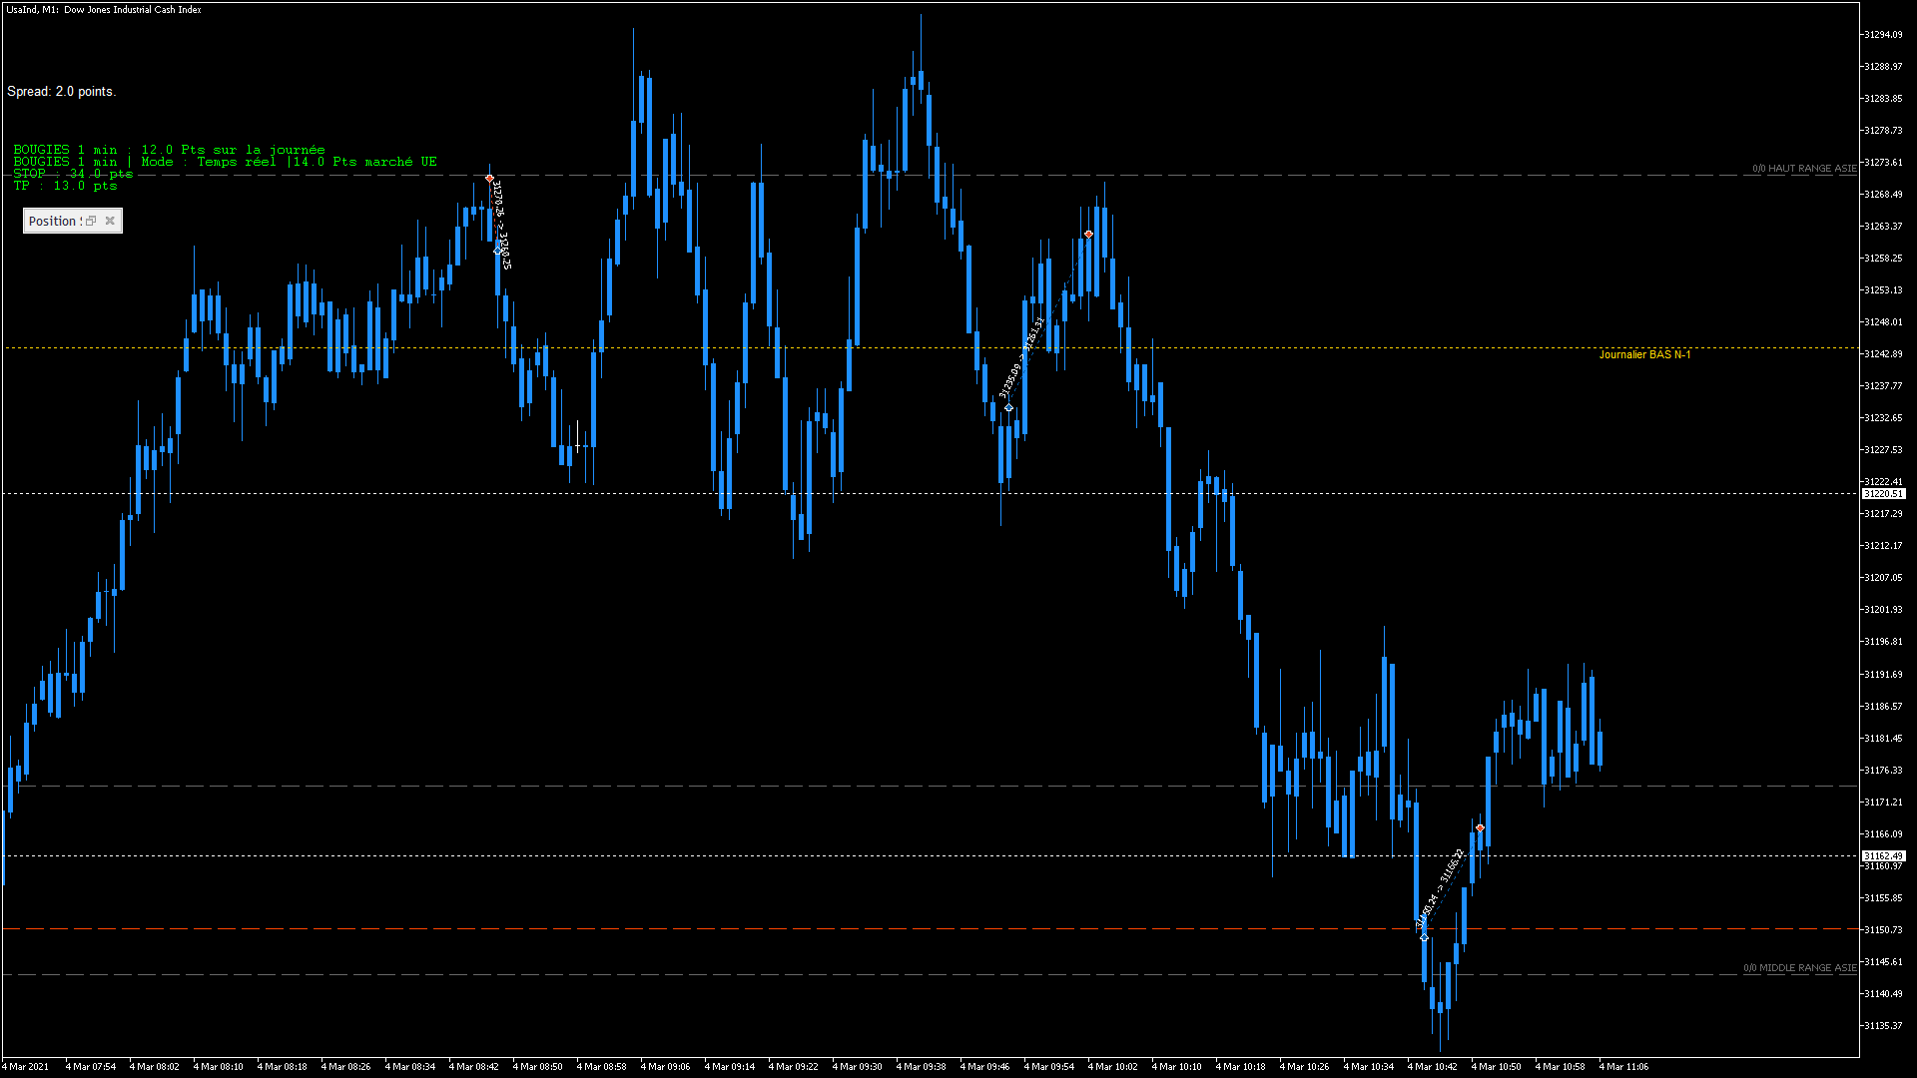Viewport: 1917px width, 1078px height.
Task: Close the Position panel
Action: click(110, 222)
